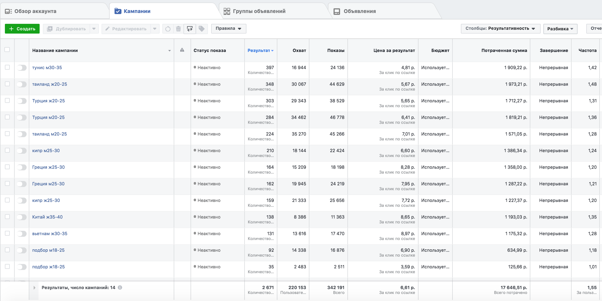Viewport: 602px width, 301px height.
Task: Expand the results summary row arrow
Action: click(x=34, y=288)
